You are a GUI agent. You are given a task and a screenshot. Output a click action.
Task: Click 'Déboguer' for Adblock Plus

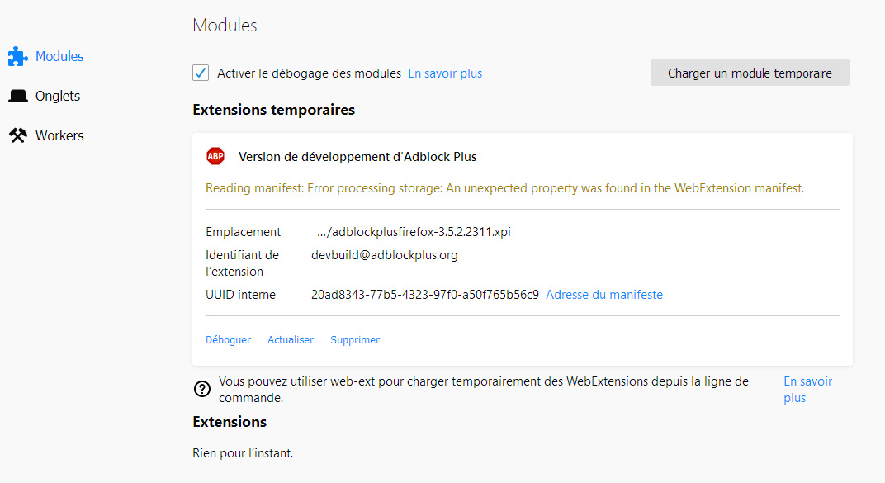pyautogui.click(x=228, y=340)
